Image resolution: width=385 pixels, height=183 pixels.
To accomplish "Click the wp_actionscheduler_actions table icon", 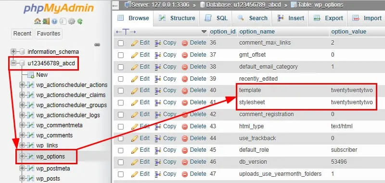I will tap(30, 85).
